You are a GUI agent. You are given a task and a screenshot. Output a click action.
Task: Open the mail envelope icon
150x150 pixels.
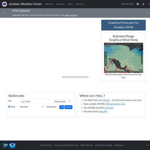point(138,4)
